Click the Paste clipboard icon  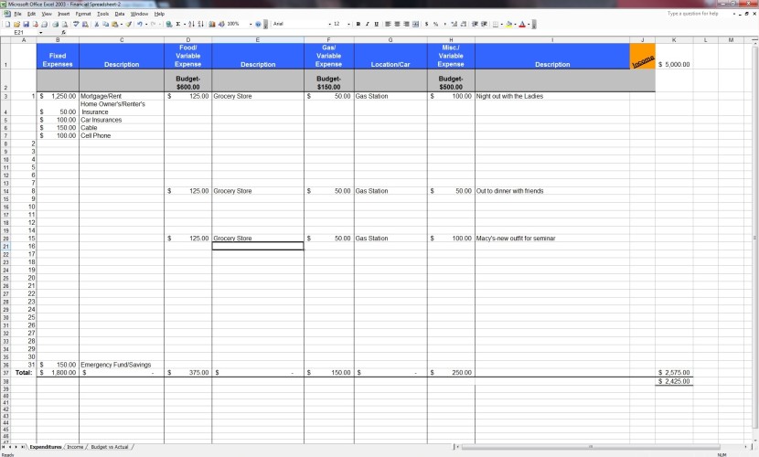pyautogui.click(x=114, y=24)
